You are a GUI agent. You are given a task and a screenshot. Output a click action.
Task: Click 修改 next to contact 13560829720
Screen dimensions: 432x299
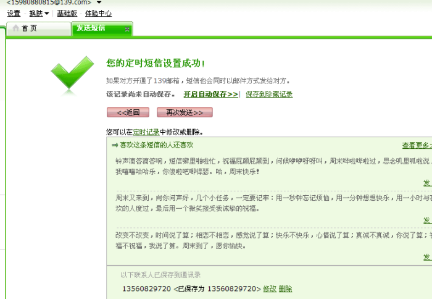[x=270, y=289]
